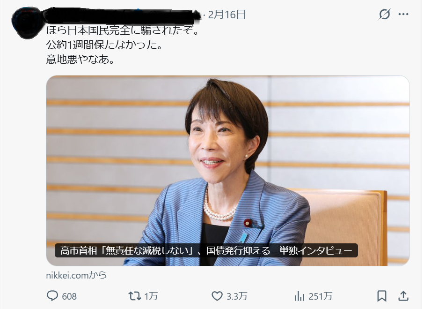
Task: Click the 3.3万 like count
Action: (237, 296)
